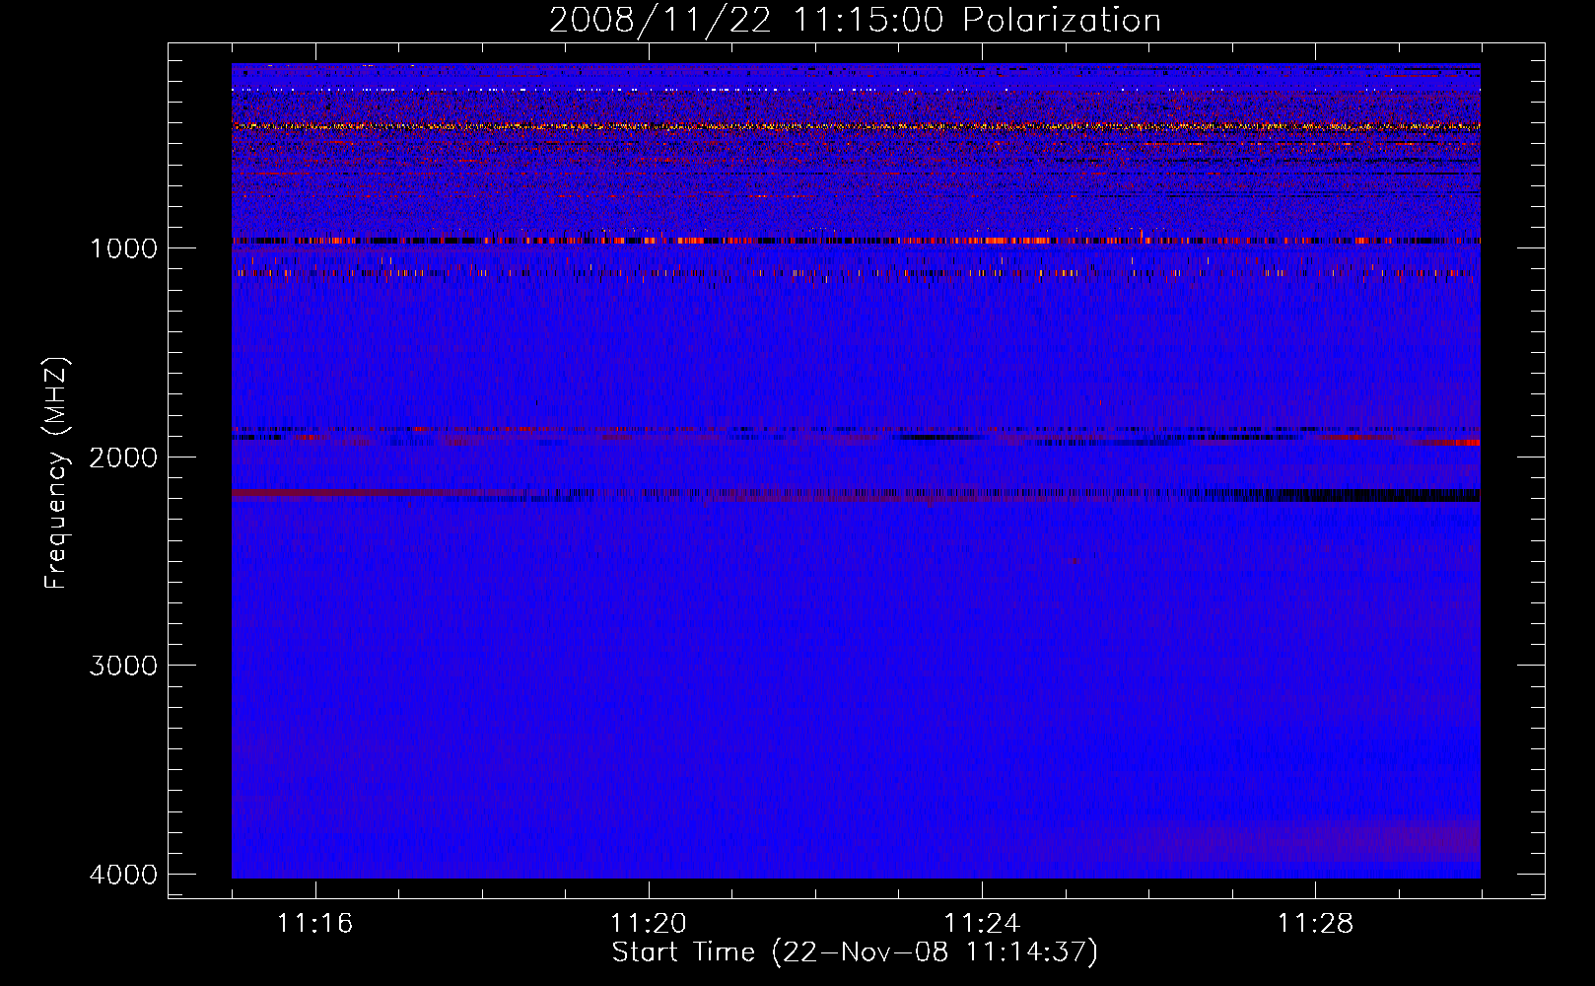Screen dimensions: 1595x986
Task: Click the 'Start Time (22-Nov-08 11:14:37)' label
Action: pos(855,952)
